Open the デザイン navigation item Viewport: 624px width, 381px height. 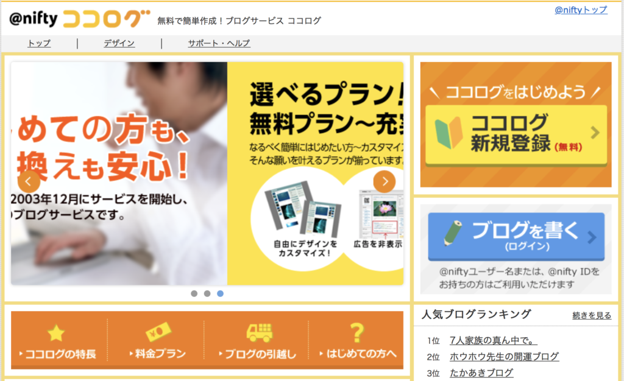[x=119, y=43]
